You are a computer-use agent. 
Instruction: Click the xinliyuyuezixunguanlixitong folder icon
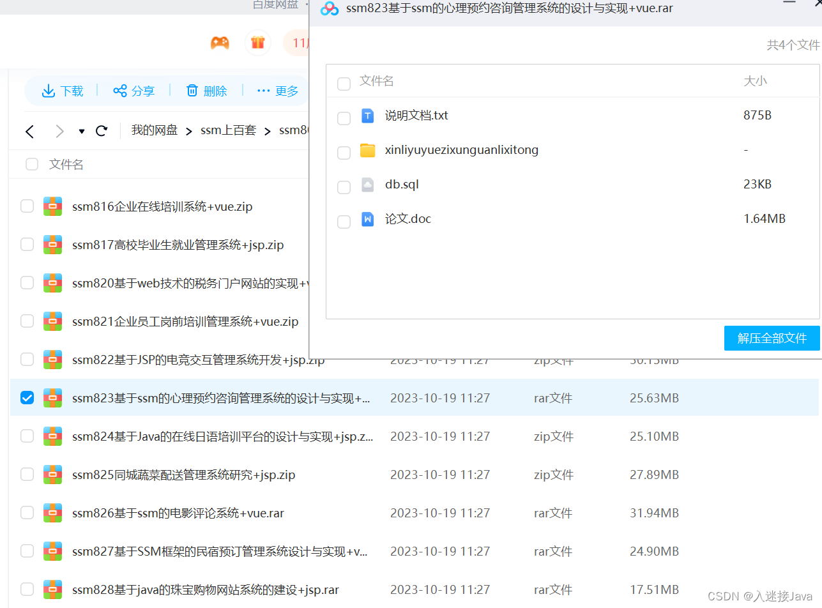pyautogui.click(x=367, y=150)
